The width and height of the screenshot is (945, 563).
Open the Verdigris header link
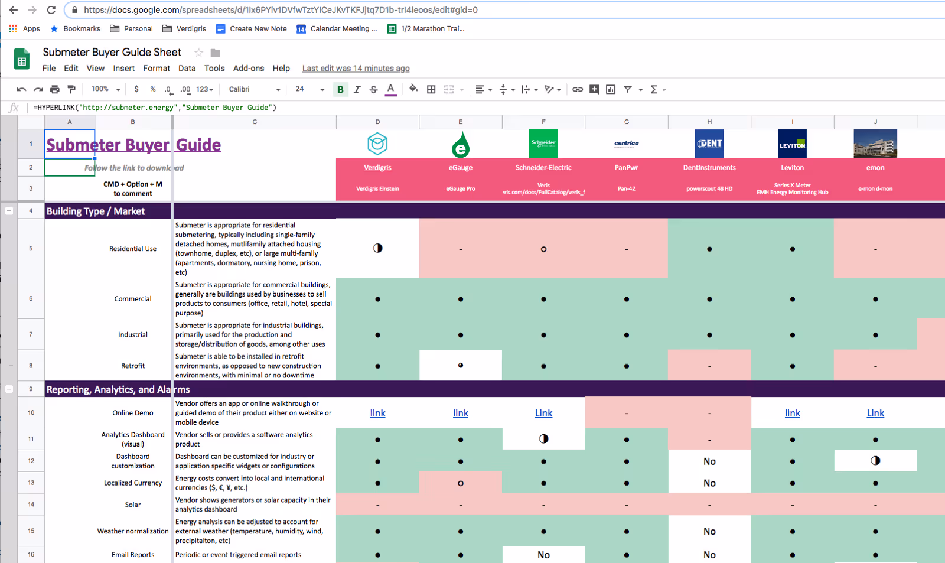click(377, 168)
